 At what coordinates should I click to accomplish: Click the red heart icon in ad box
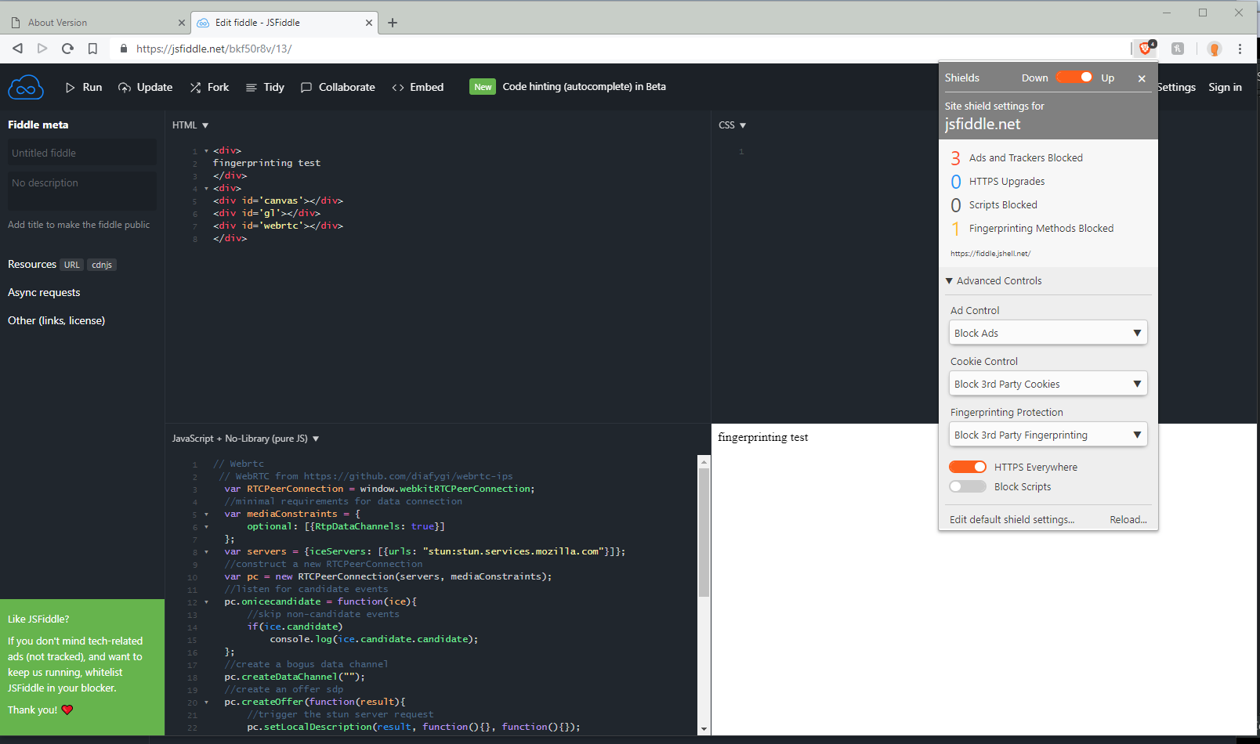point(67,710)
